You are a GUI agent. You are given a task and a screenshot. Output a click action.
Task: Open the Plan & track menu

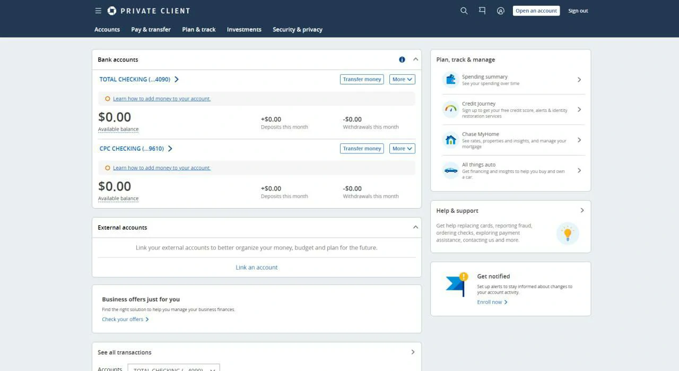pyautogui.click(x=199, y=30)
